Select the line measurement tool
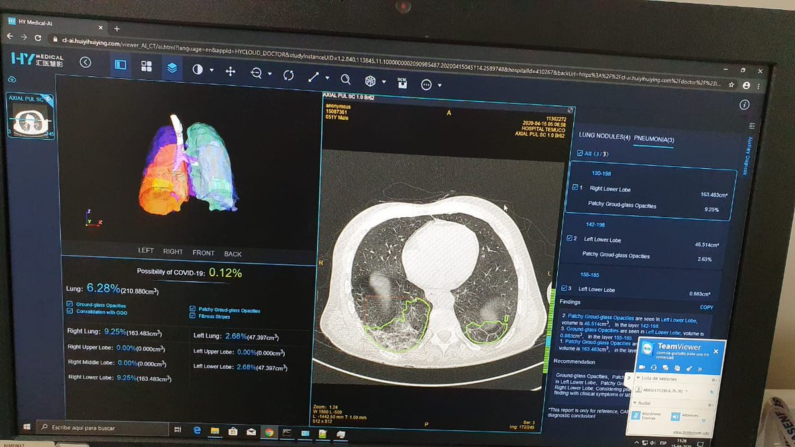This screenshot has height=447, width=795. point(314,77)
